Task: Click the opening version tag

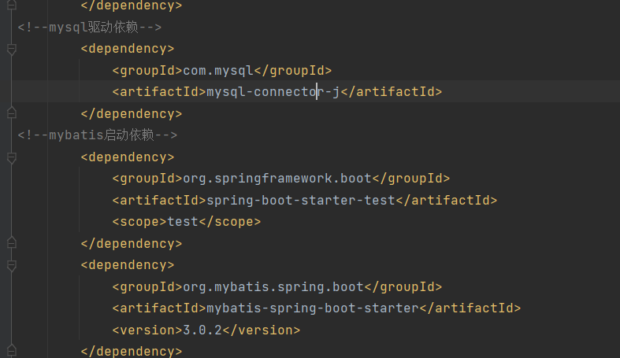Action: coord(147,330)
